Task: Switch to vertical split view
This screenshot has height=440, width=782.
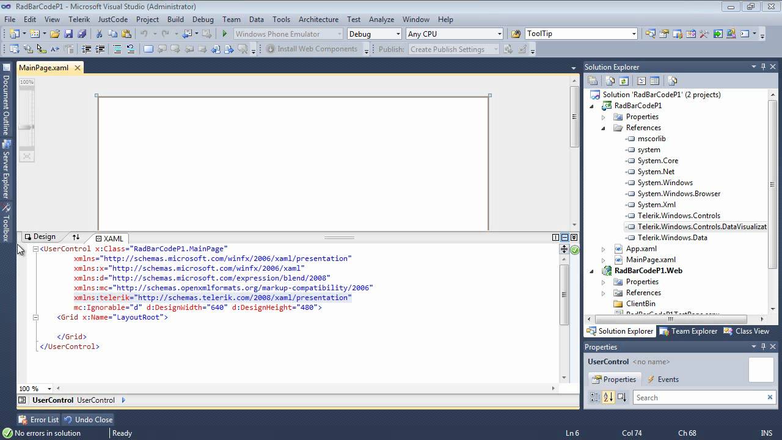Action: (555, 238)
